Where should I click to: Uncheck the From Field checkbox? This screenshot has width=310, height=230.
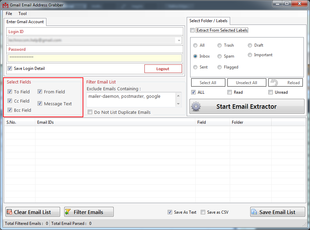pos(40,92)
